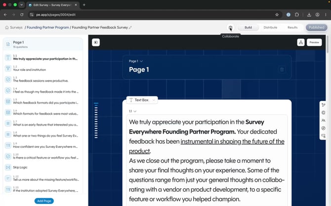Click the grid icon for question 1.5
Viewport: 331px width, 206px height.
[x=8, y=102]
